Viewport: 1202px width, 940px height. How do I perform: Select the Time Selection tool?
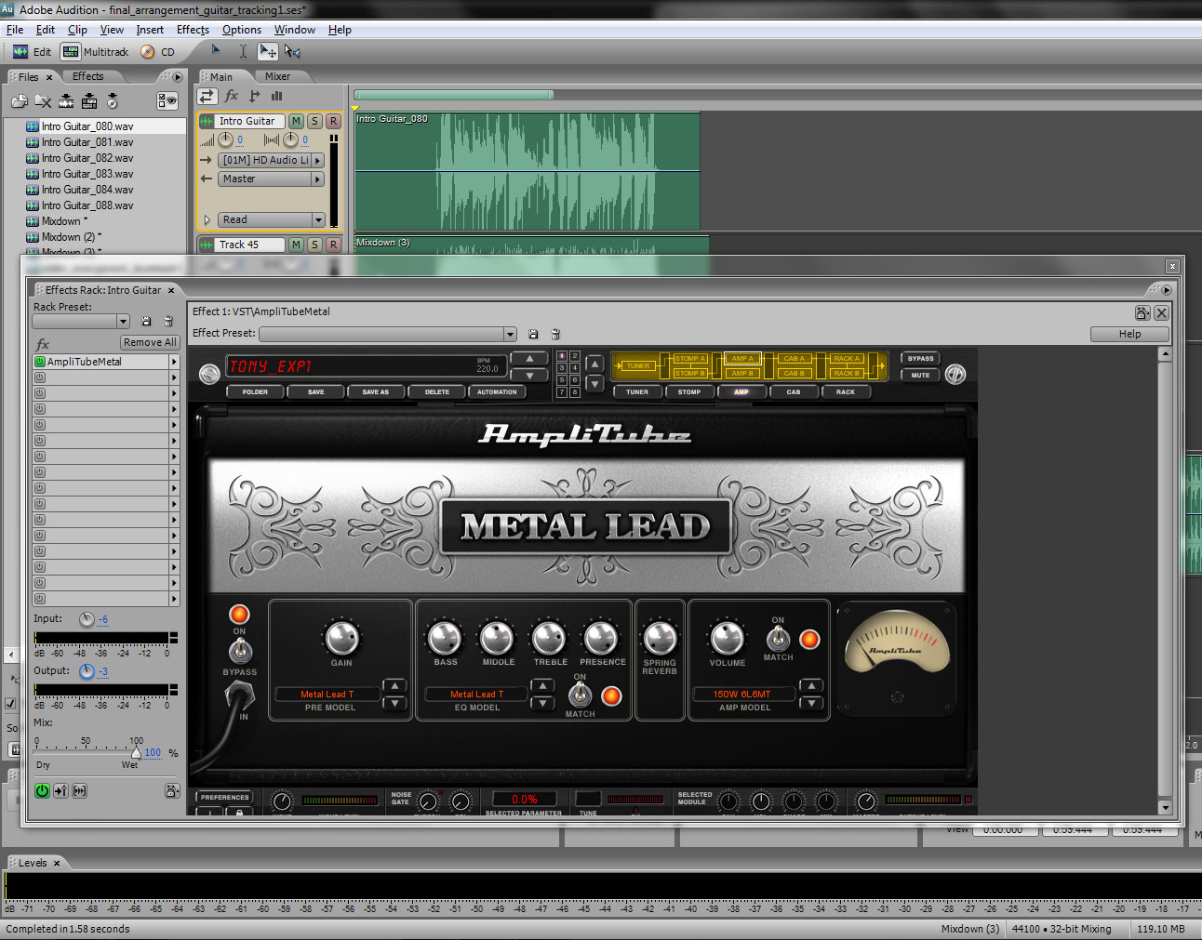tap(243, 52)
